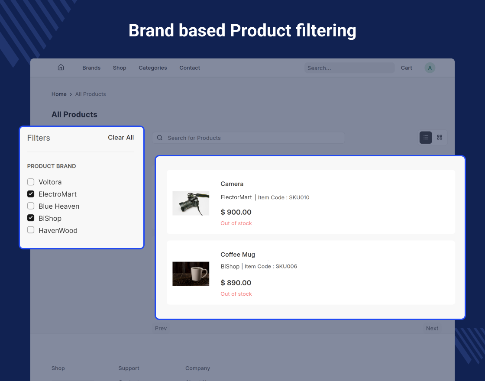485x381 pixels.
Task: Switch to grid view layout
Action: point(440,137)
